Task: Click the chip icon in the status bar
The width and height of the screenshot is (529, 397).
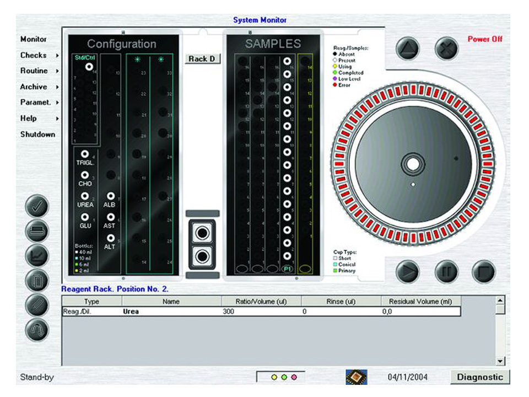Action: click(x=356, y=377)
